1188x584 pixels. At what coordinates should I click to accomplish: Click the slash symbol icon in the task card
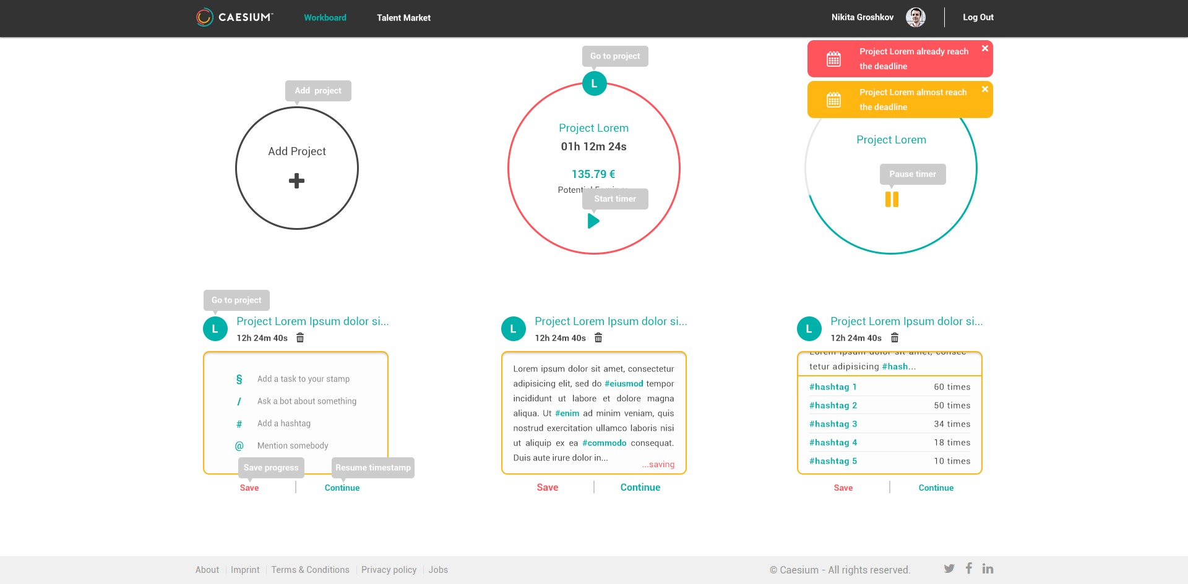coord(239,402)
